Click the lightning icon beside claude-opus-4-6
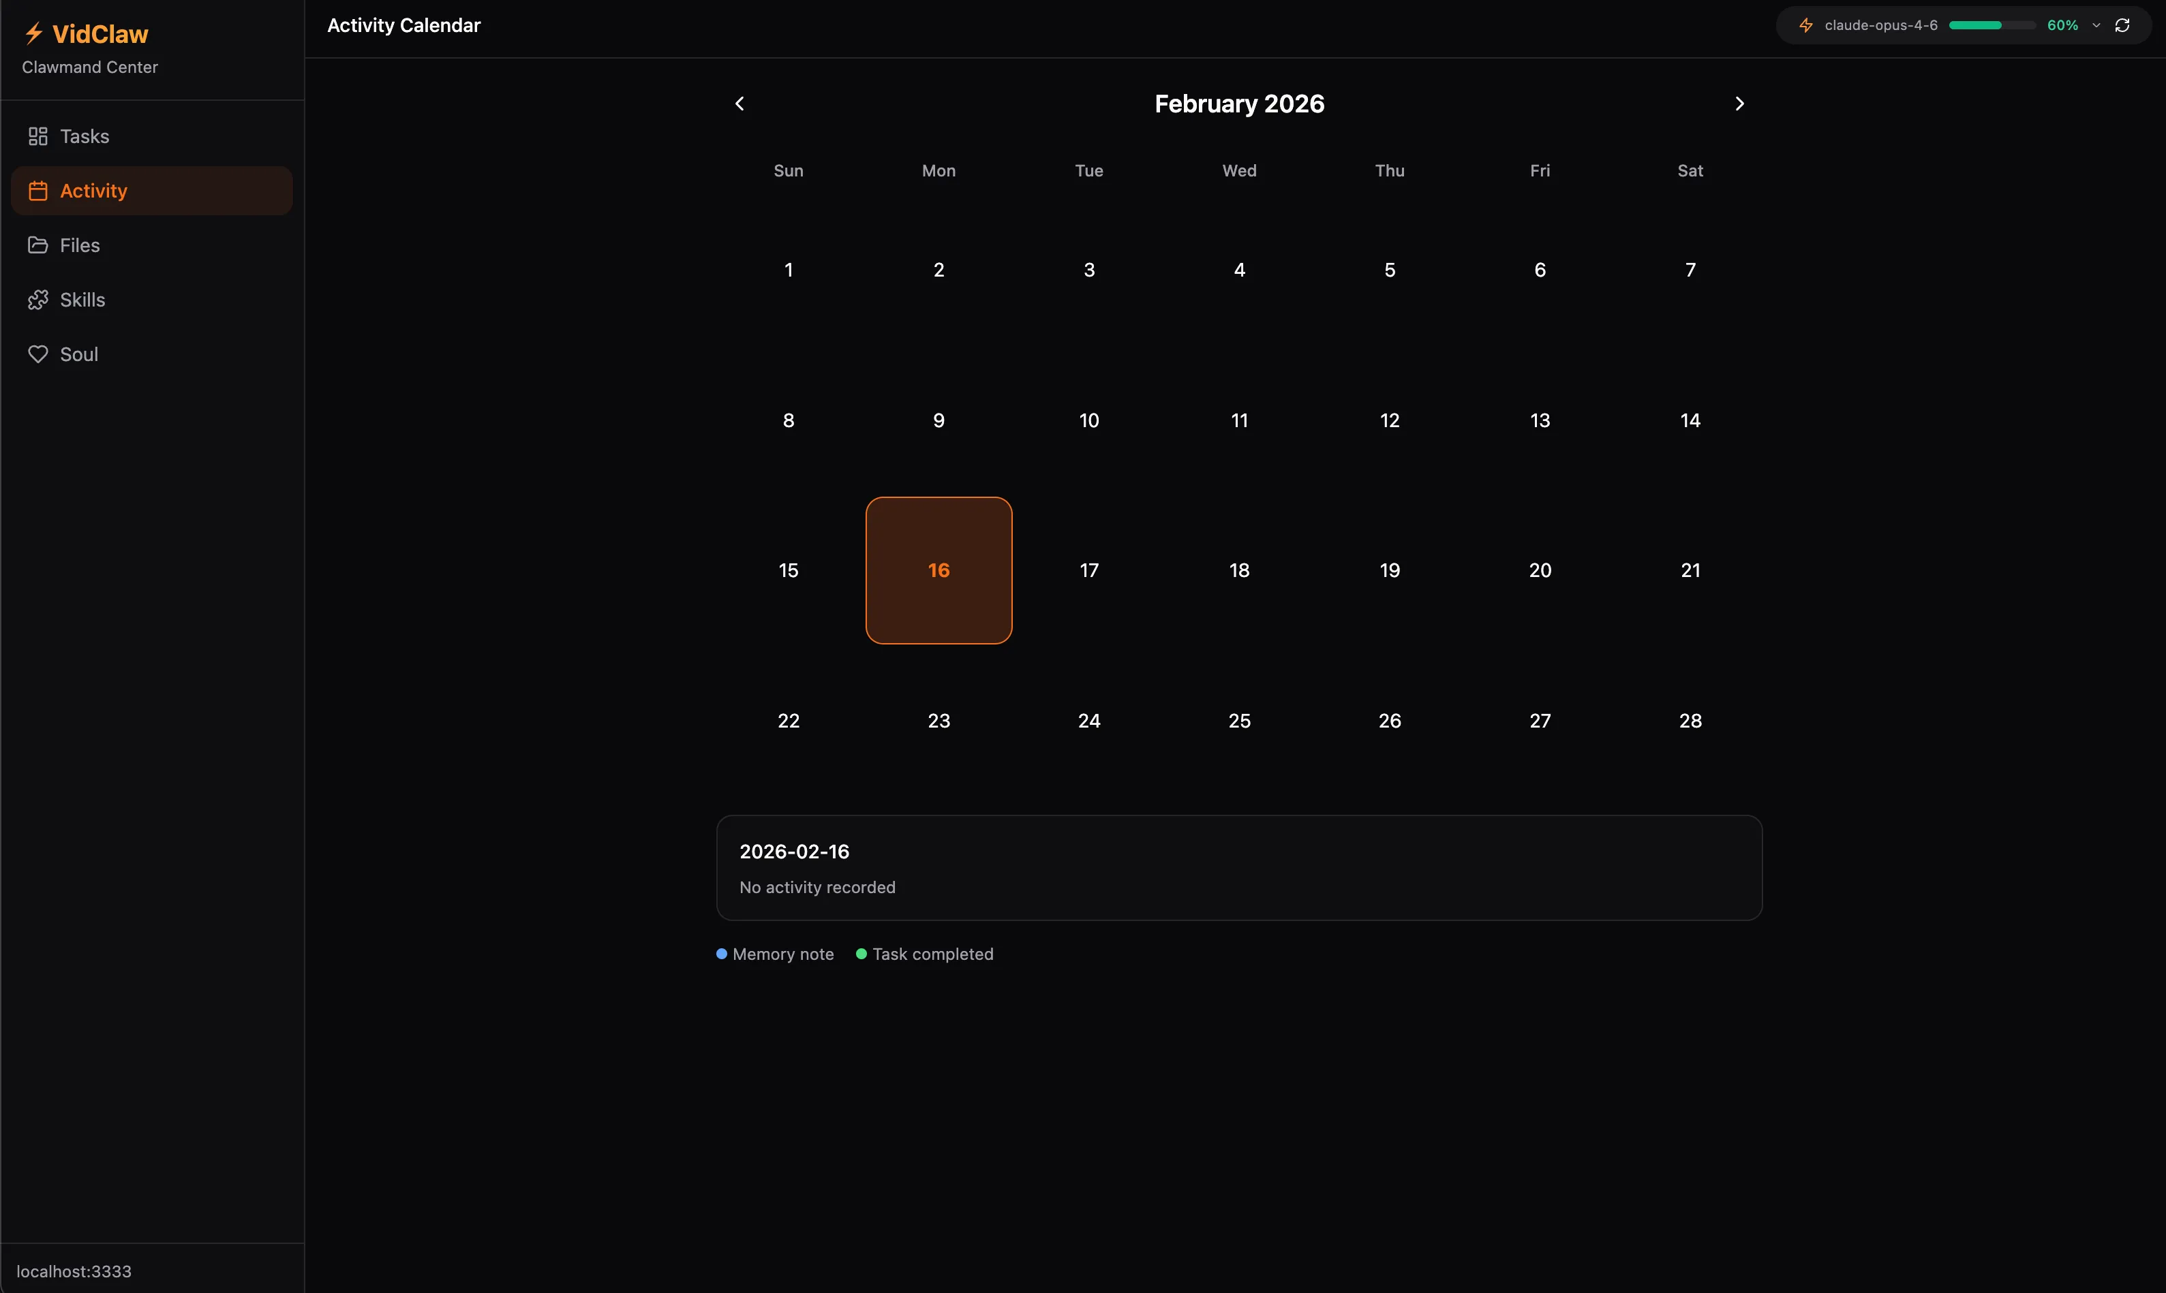Viewport: 2166px width, 1293px height. (x=1806, y=25)
